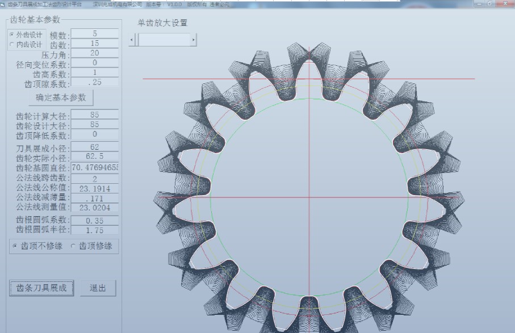This screenshot has height=333, width=515.
Task: Click the 公法线减薄量 field
Action: (95, 198)
